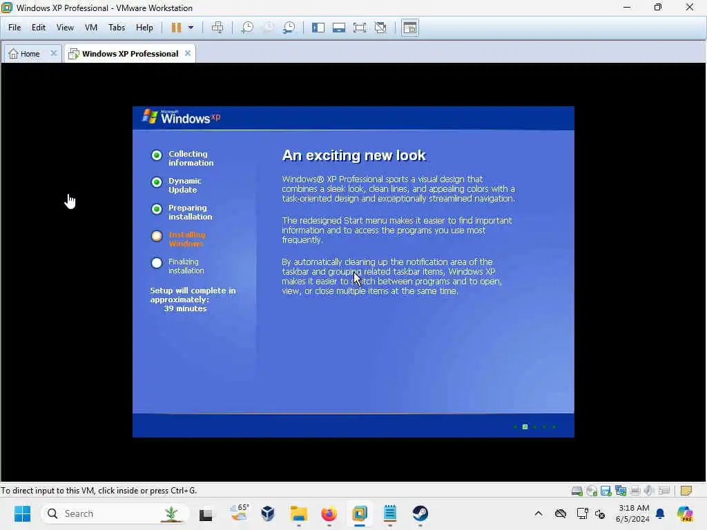Close the Windows XP Professional tab
The height and width of the screenshot is (530, 707).
coord(188,53)
